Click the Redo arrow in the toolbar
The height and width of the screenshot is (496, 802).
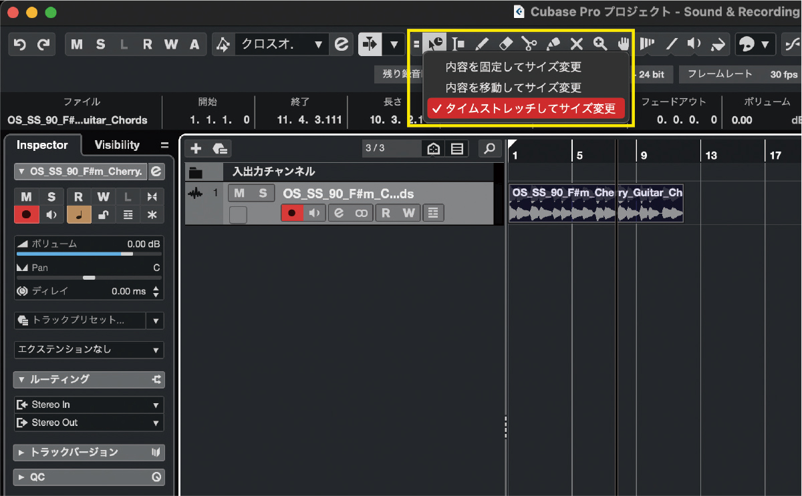(43, 45)
